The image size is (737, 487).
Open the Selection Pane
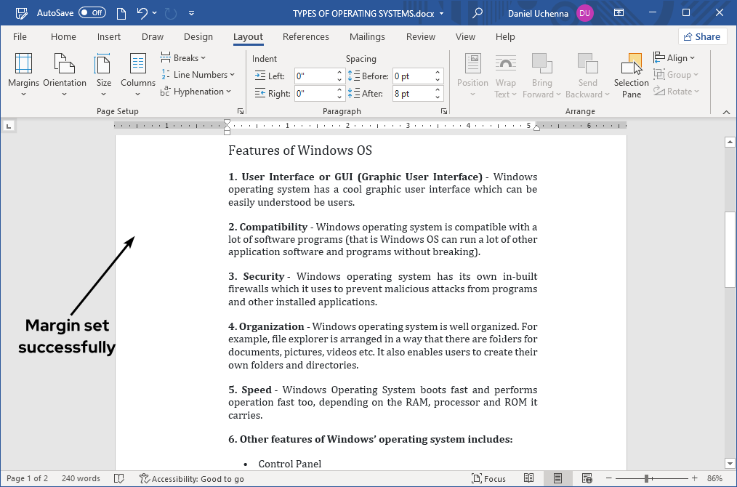click(631, 75)
